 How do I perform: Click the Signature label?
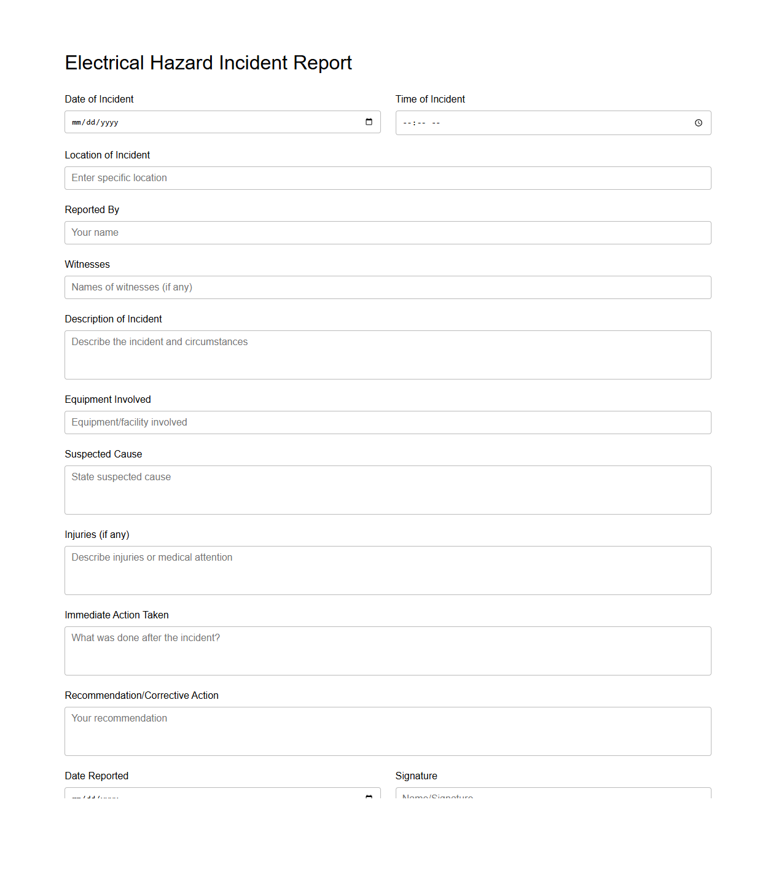(x=416, y=776)
